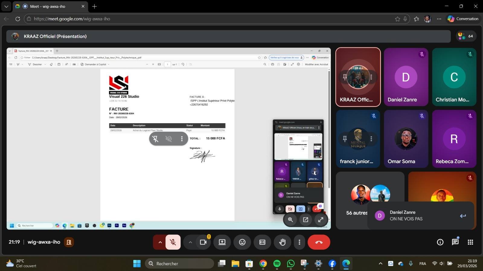Image resolution: width=483 pixels, height=271 pixels.
Task: Click the Rechercher taskbar search box
Action: click(x=179, y=263)
